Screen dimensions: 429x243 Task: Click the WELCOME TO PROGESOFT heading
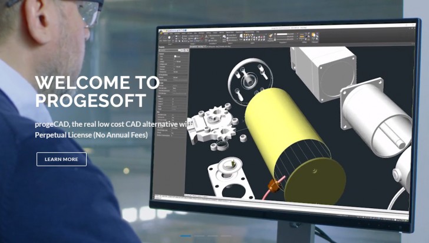coord(97,91)
